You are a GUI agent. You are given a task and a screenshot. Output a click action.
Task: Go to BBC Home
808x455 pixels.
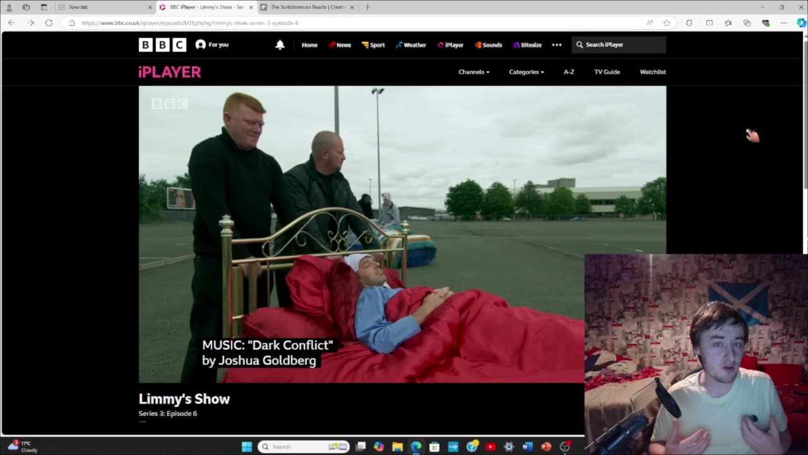[x=309, y=45]
